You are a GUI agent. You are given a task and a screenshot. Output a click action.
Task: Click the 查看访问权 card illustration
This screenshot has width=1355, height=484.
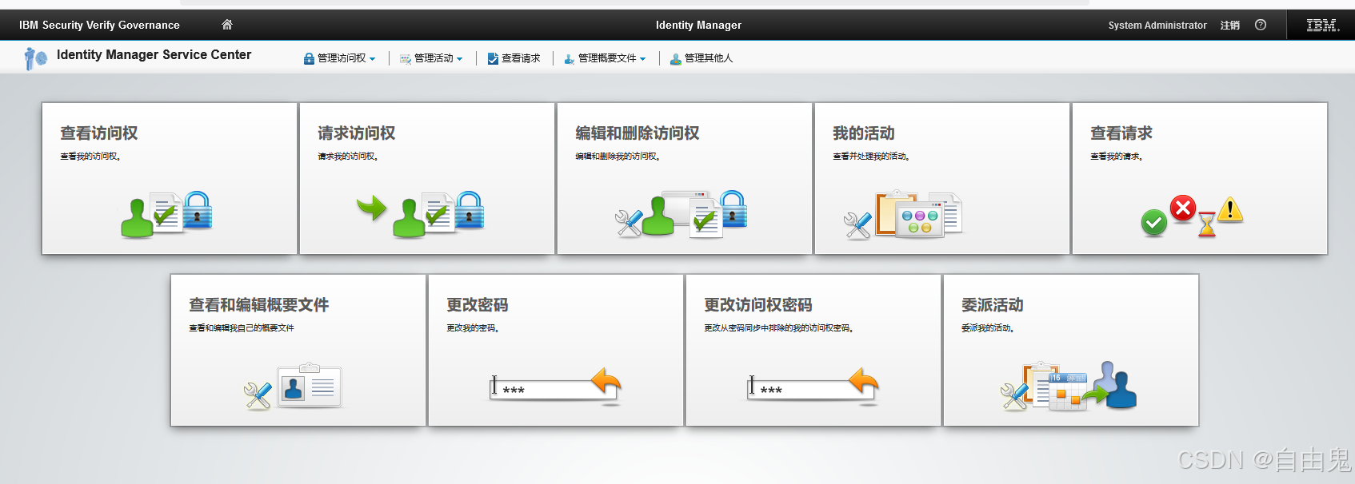(166, 214)
